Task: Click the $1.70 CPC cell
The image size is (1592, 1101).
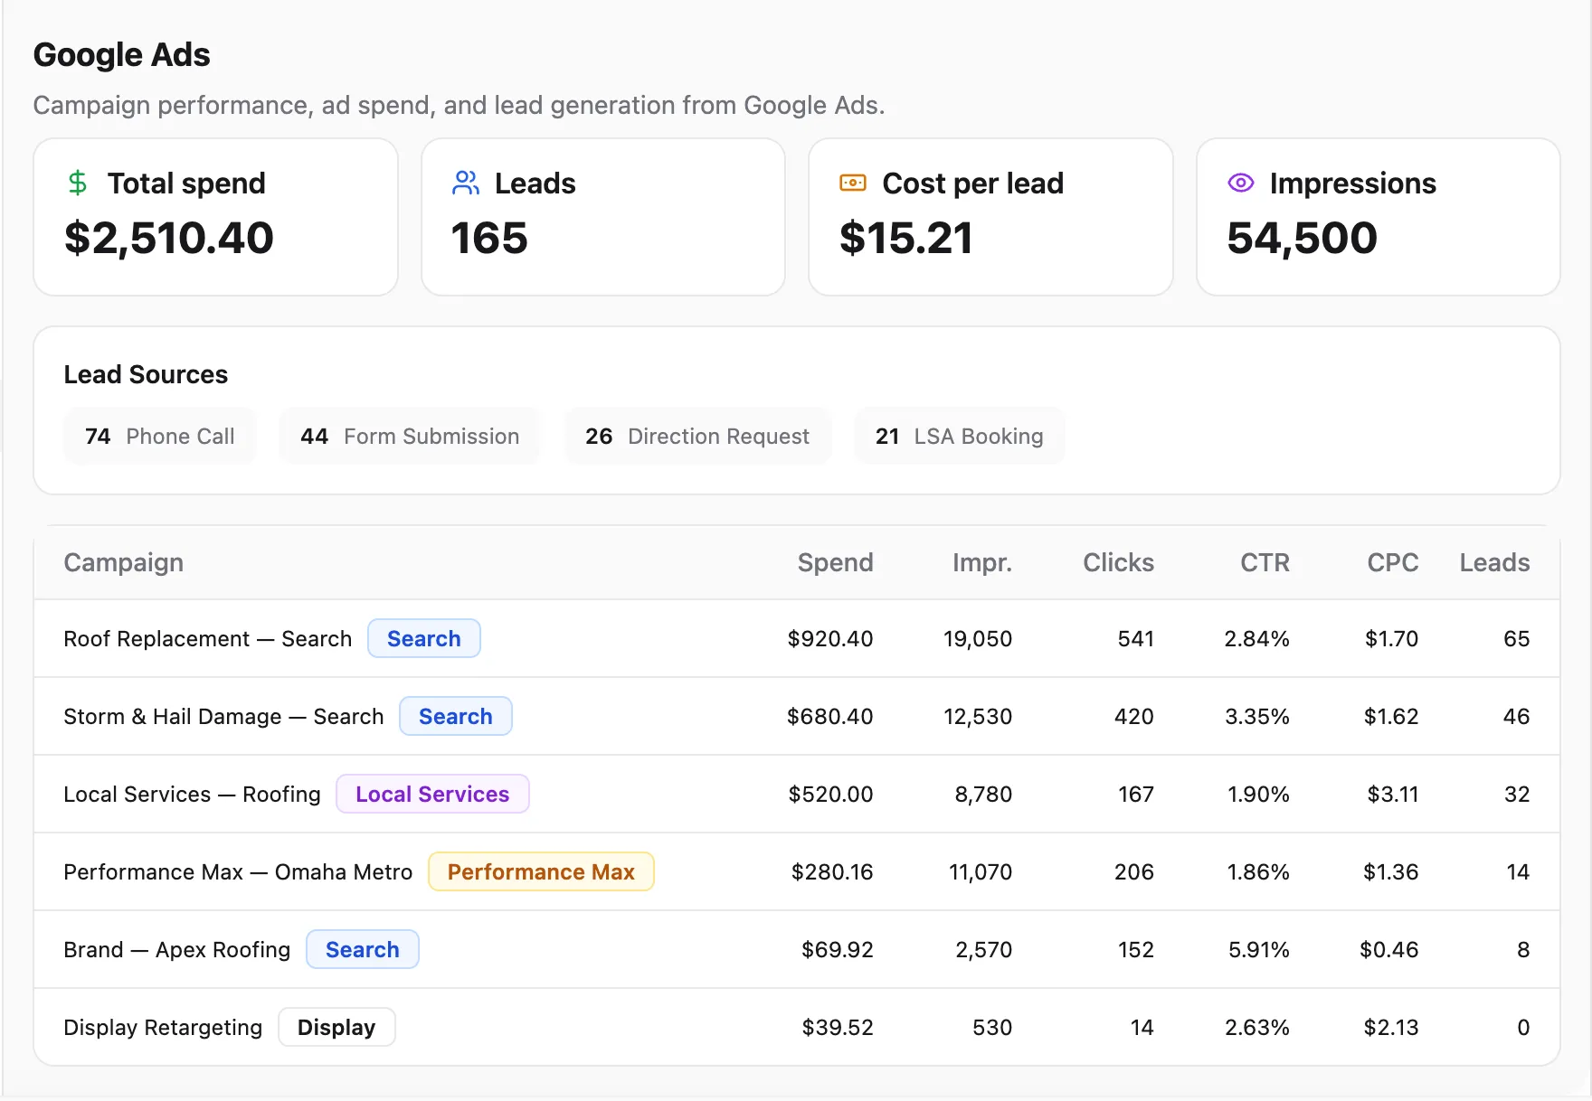Action: point(1392,639)
